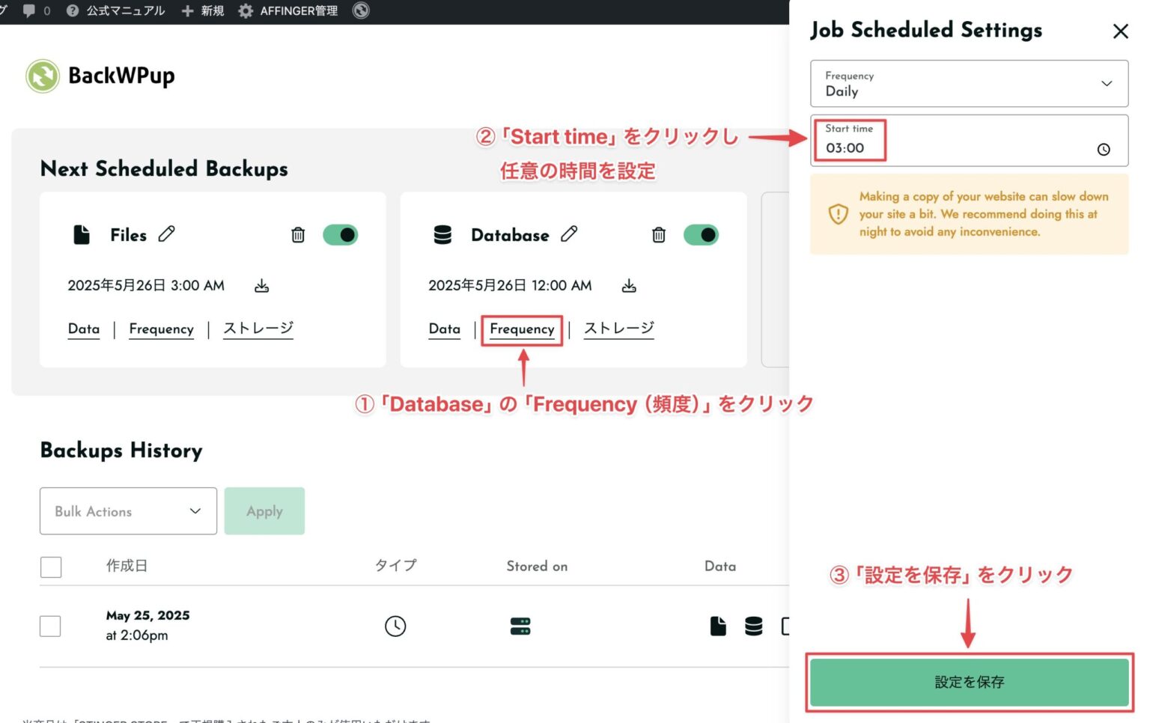
Task: Open the Frequency dropdown showing Daily
Action: [x=969, y=84]
